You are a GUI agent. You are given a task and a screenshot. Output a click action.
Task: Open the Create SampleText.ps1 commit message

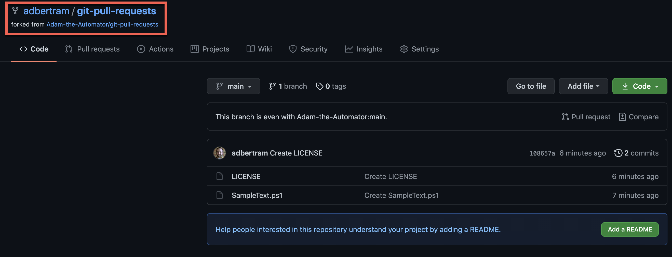401,195
